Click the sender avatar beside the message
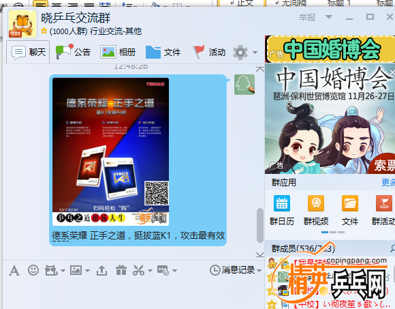Viewport: 395px width, 309px height. pyautogui.click(x=244, y=85)
